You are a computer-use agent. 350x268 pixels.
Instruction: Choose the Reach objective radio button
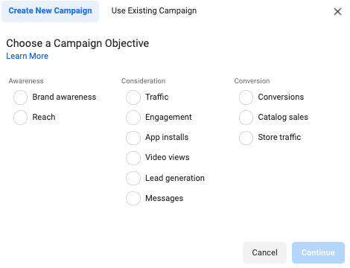[x=20, y=118]
